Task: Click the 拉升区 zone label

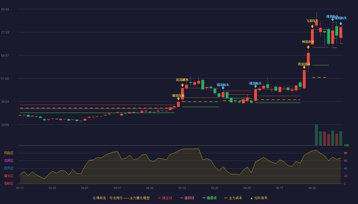Action: click(9, 168)
